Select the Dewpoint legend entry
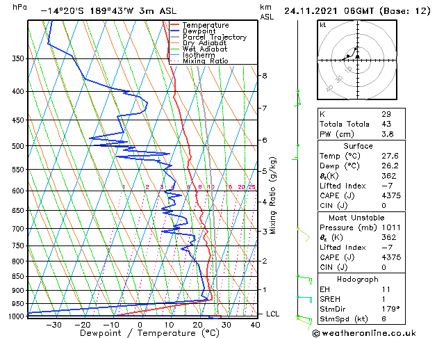The image size is (437, 338). pos(201,31)
